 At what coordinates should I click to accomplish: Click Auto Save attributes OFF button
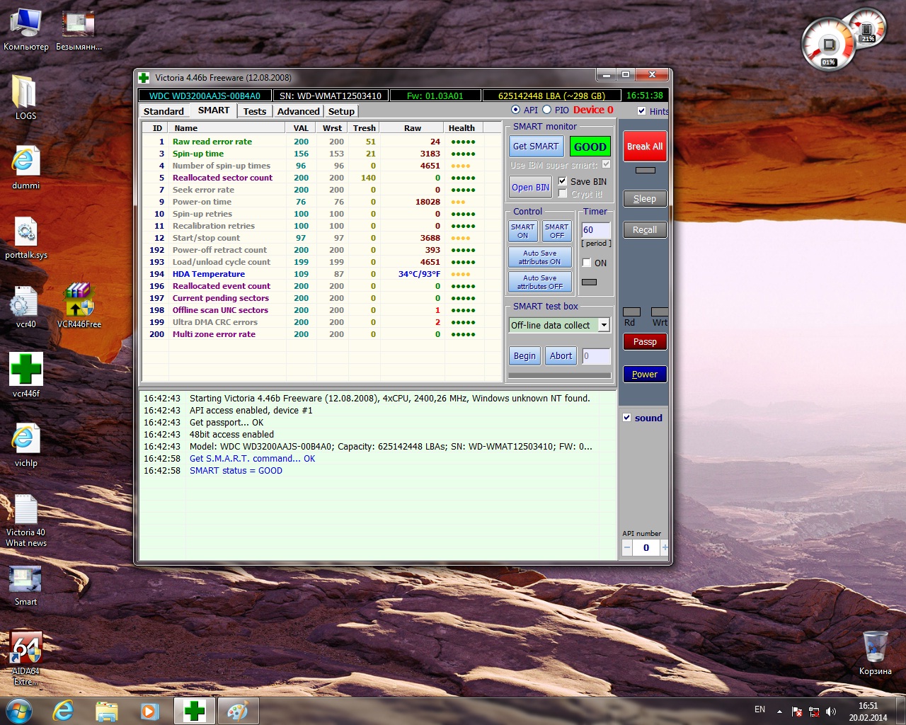[x=540, y=282]
